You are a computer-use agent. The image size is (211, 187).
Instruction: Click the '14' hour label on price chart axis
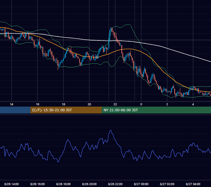11,104
